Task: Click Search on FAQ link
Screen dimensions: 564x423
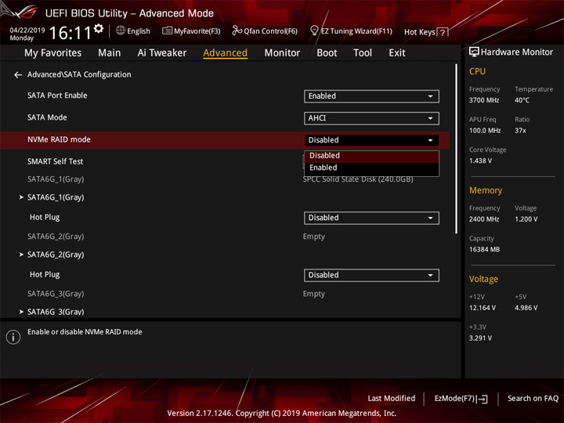Action: click(x=533, y=399)
